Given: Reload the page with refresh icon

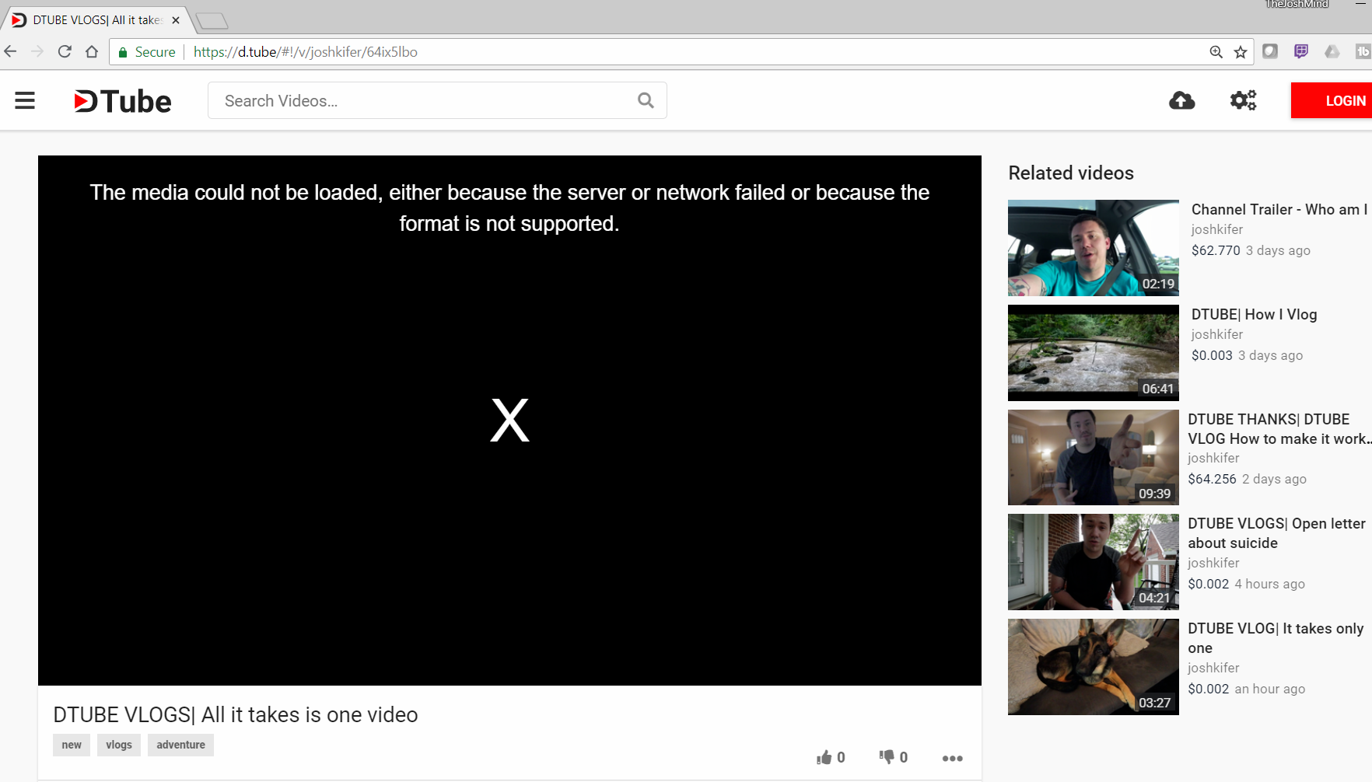Looking at the screenshot, I should point(65,52).
